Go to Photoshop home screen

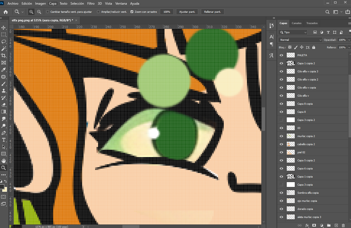point(5,12)
